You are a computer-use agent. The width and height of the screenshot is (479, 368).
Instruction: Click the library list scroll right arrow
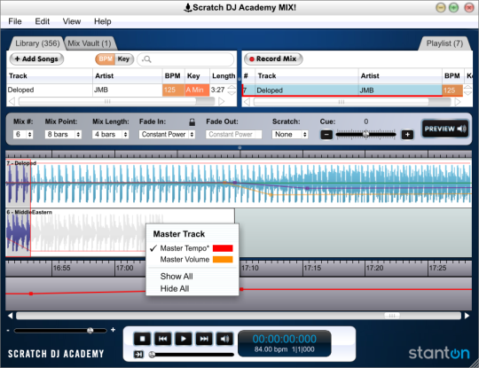tap(222, 101)
